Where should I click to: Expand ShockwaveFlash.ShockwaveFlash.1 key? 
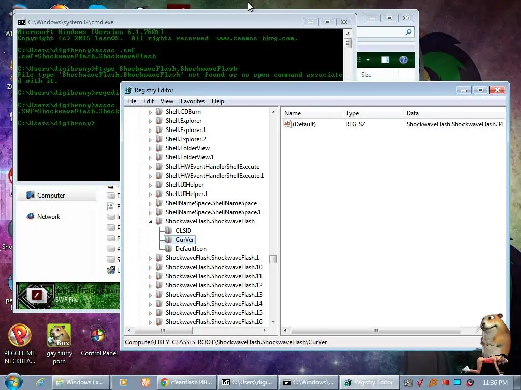point(150,258)
